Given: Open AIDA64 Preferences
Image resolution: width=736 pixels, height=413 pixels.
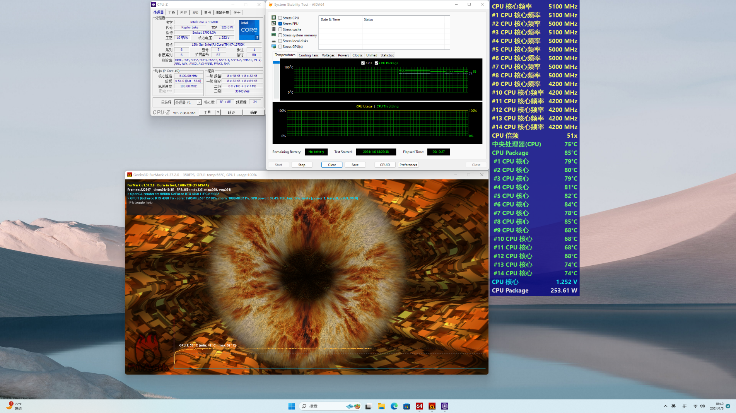Looking at the screenshot, I should pos(408,165).
